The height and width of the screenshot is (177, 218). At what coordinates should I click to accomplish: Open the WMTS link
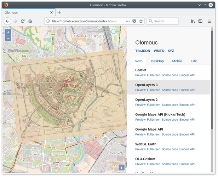tap(159, 51)
